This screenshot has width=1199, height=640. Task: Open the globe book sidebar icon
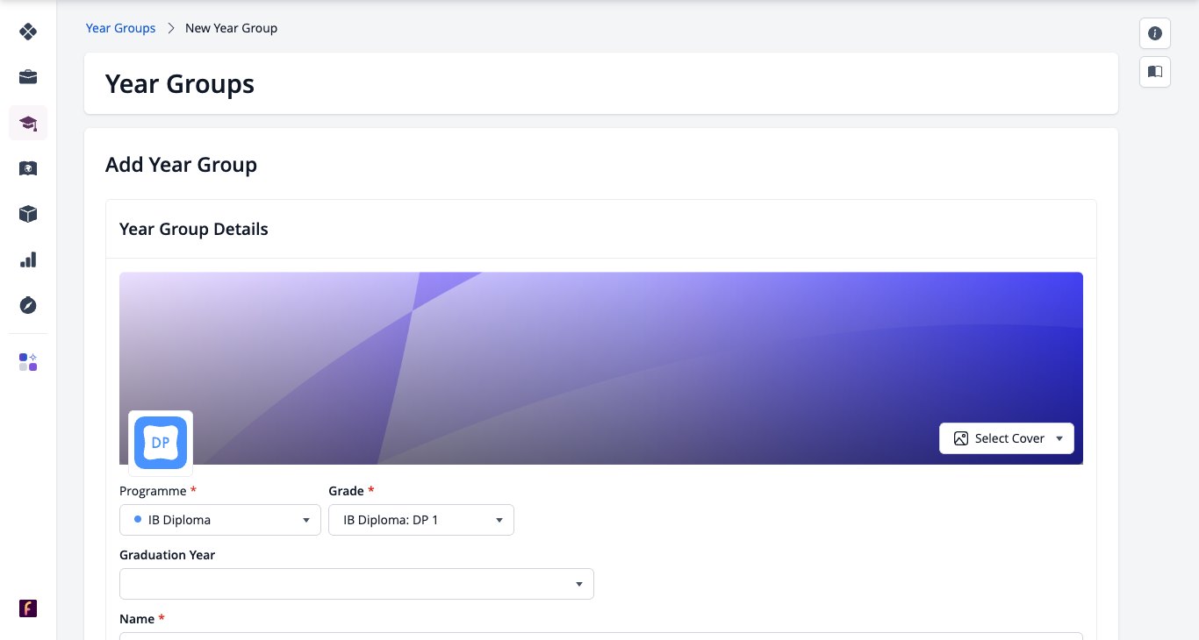tap(28, 168)
